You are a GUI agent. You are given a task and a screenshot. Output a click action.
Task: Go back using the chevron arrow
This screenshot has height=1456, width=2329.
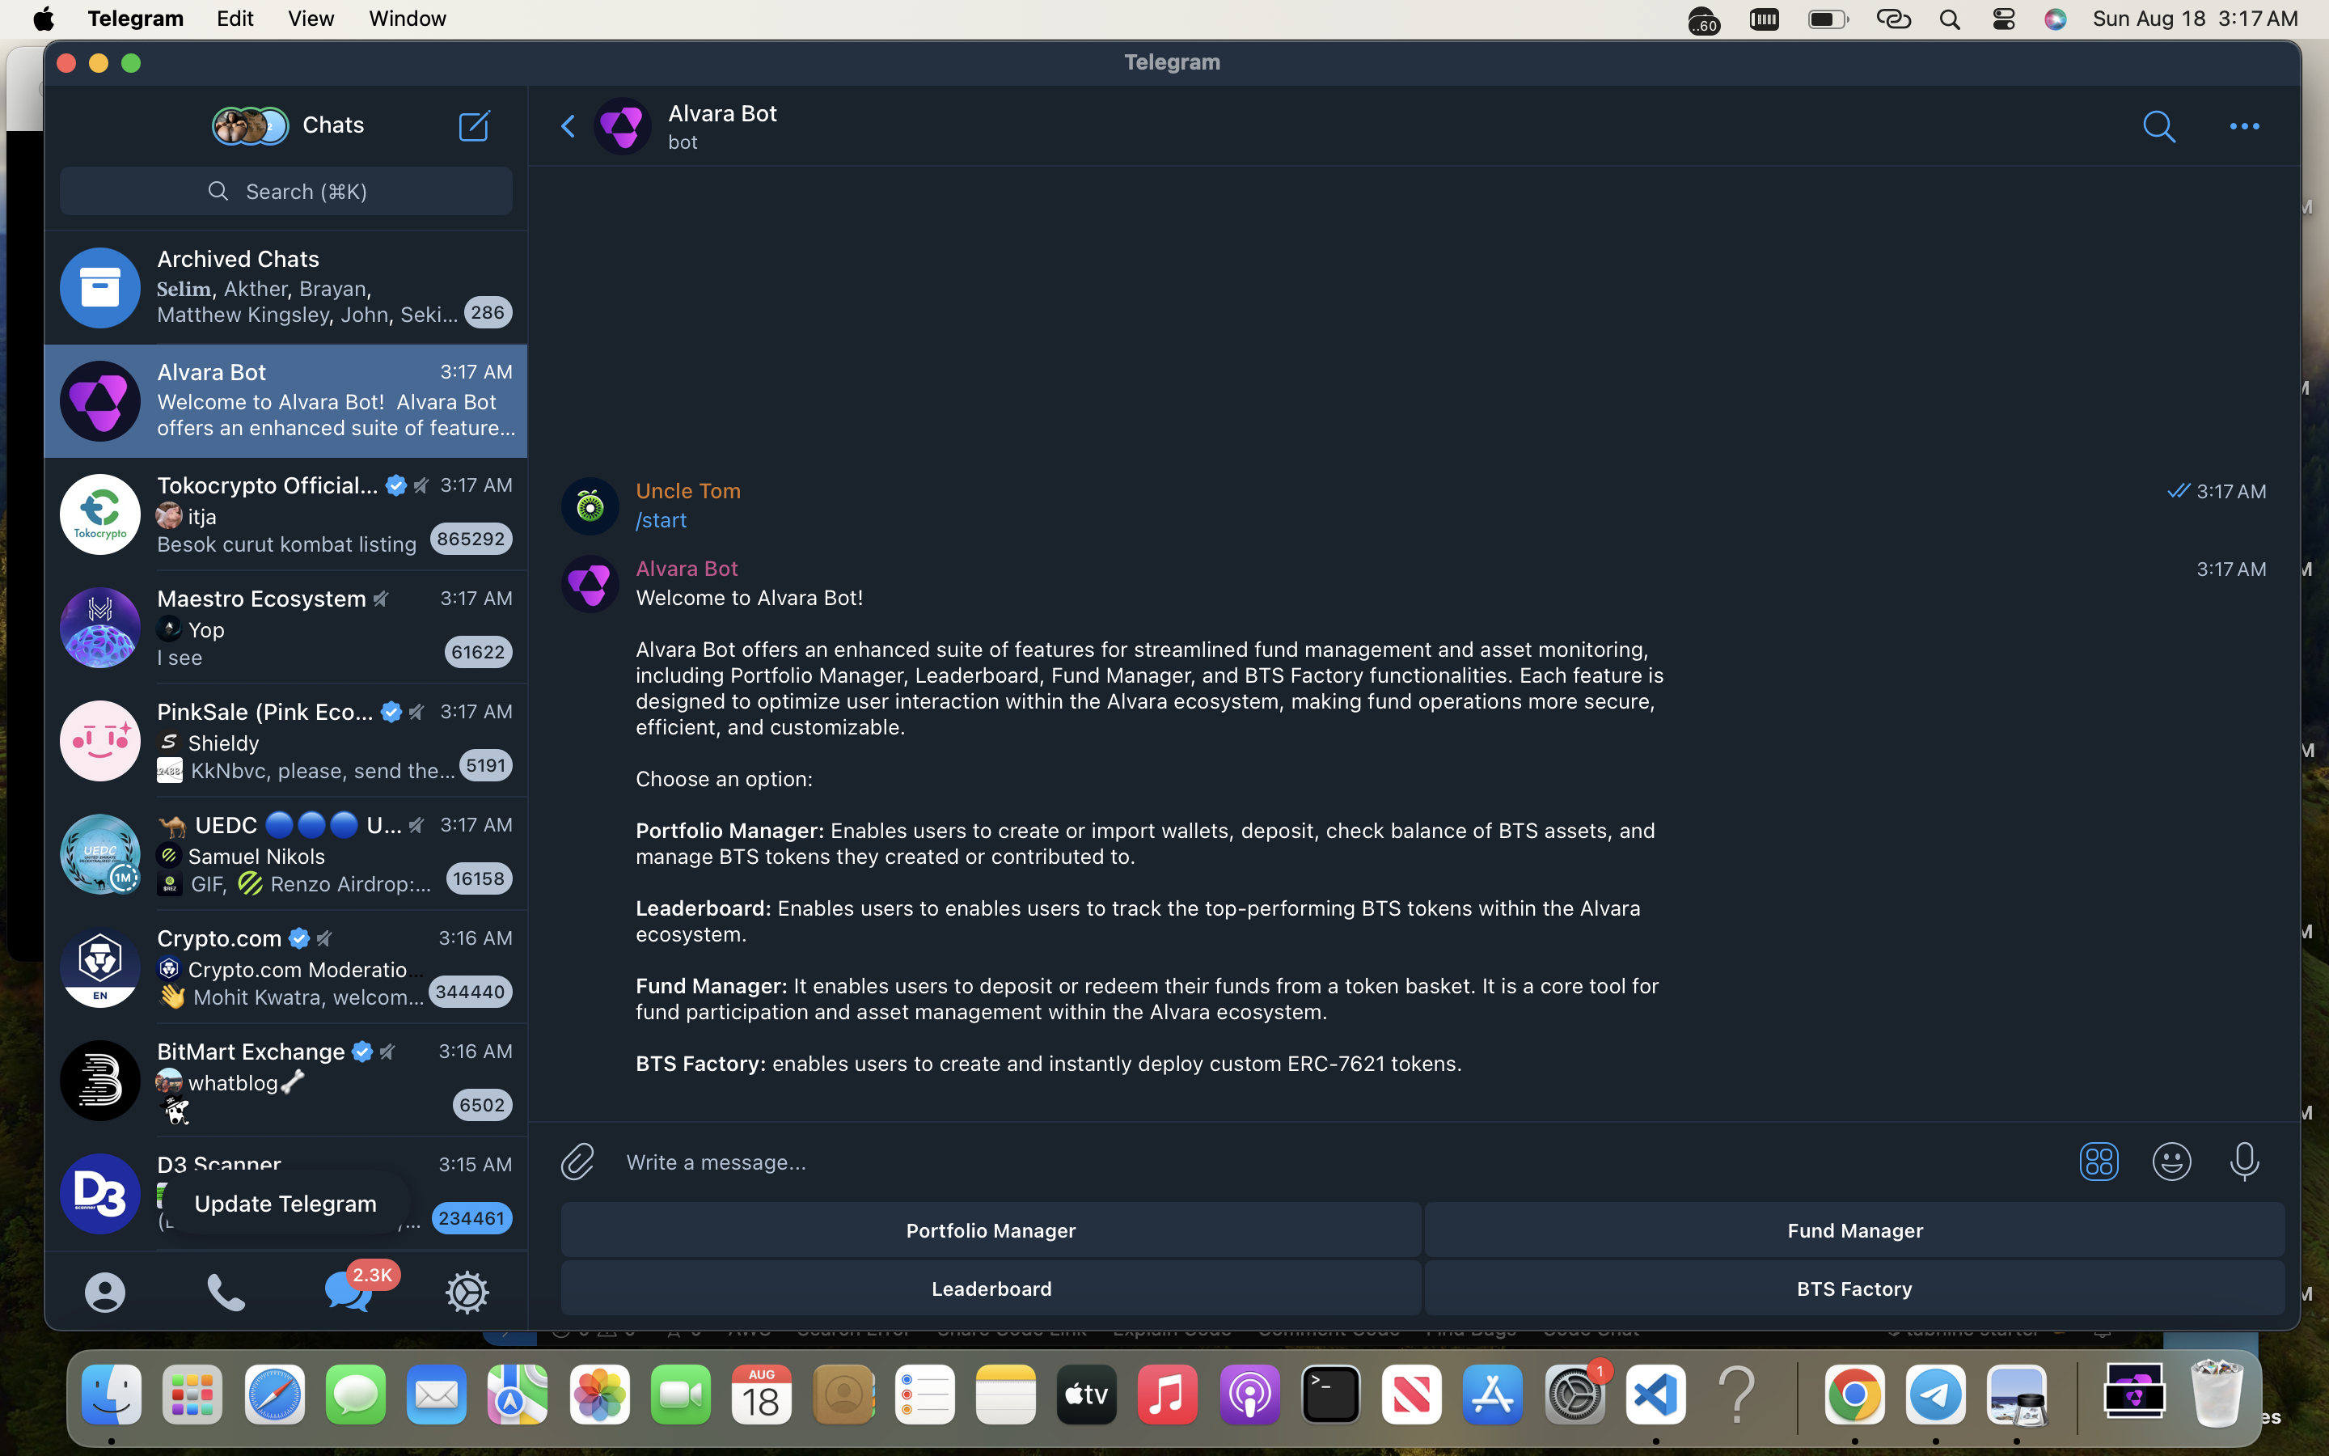click(568, 126)
